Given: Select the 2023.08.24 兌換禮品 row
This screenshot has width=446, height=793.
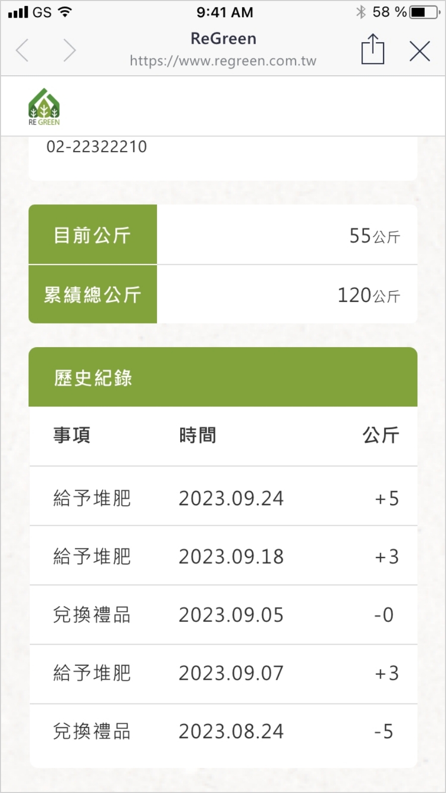Looking at the screenshot, I should pos(223,731).
